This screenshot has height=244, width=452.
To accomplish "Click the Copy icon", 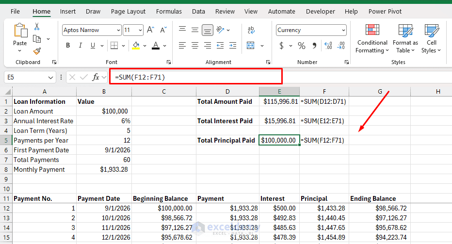I will pyautogui.click(x=37, y=39).
